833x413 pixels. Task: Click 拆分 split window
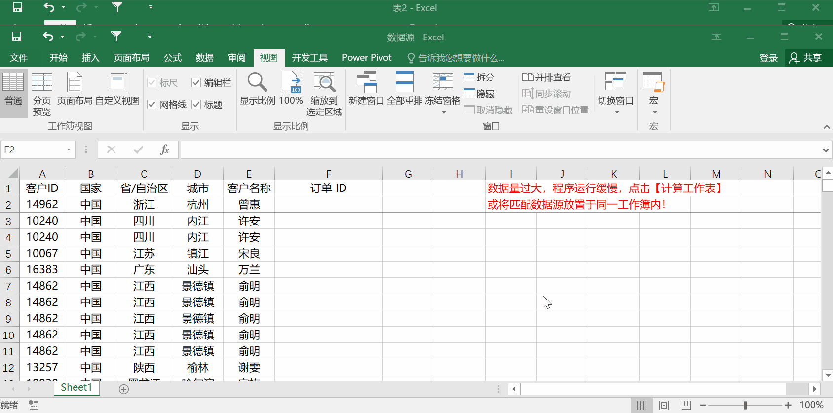coord(479,77)
